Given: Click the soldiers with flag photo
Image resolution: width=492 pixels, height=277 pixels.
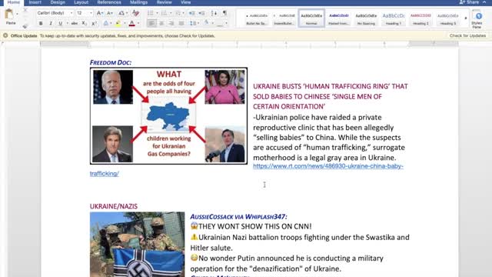Looking at the screenshot, I should [137, 245].
